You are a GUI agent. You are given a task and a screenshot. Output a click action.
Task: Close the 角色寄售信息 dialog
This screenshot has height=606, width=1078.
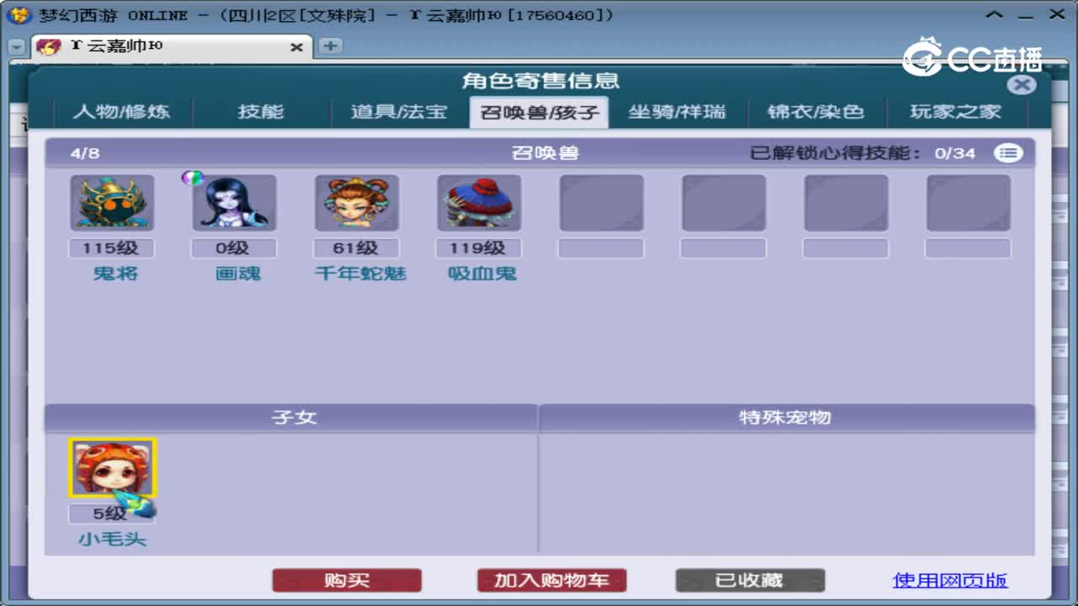click(x=1022, y=84)
